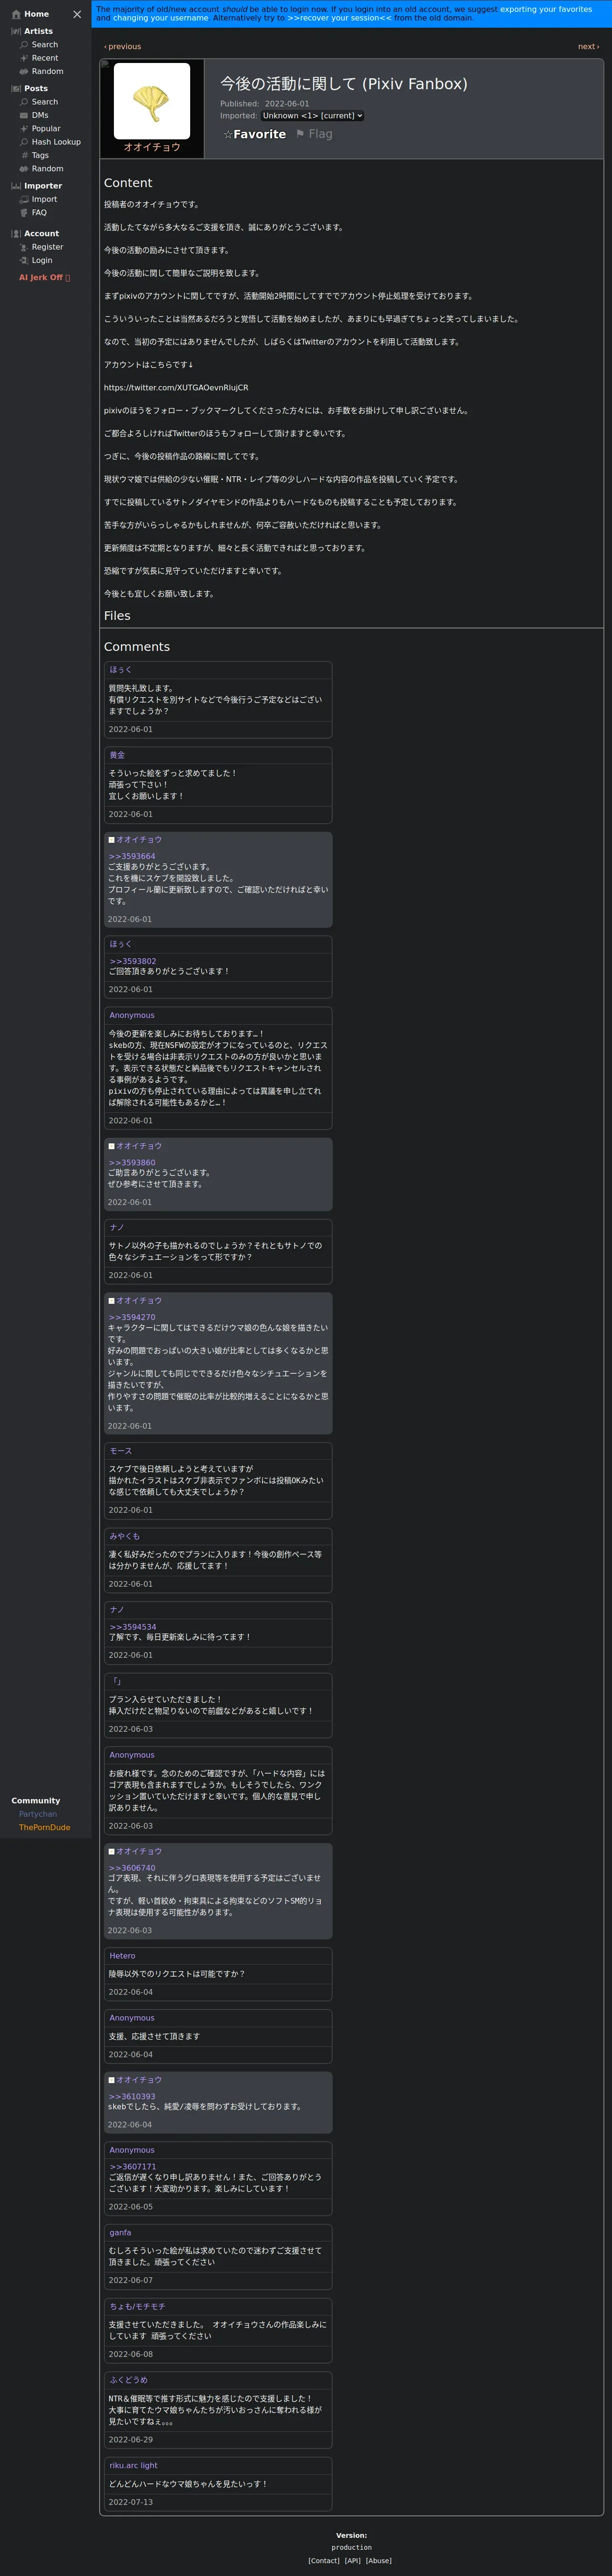This screenshot has width=612, height=2576.
Task: Open the Partychan community link
Action: [x=38, y=1814]
